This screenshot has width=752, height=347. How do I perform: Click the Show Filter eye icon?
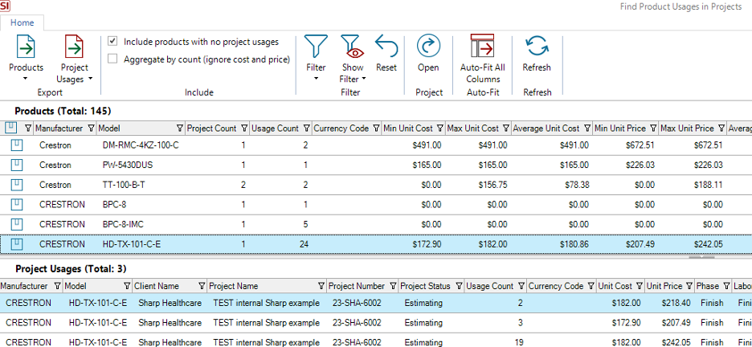click(x=352, y=47)
